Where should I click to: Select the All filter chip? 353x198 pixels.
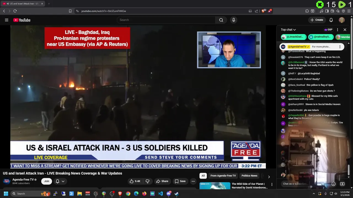point(203,176)
